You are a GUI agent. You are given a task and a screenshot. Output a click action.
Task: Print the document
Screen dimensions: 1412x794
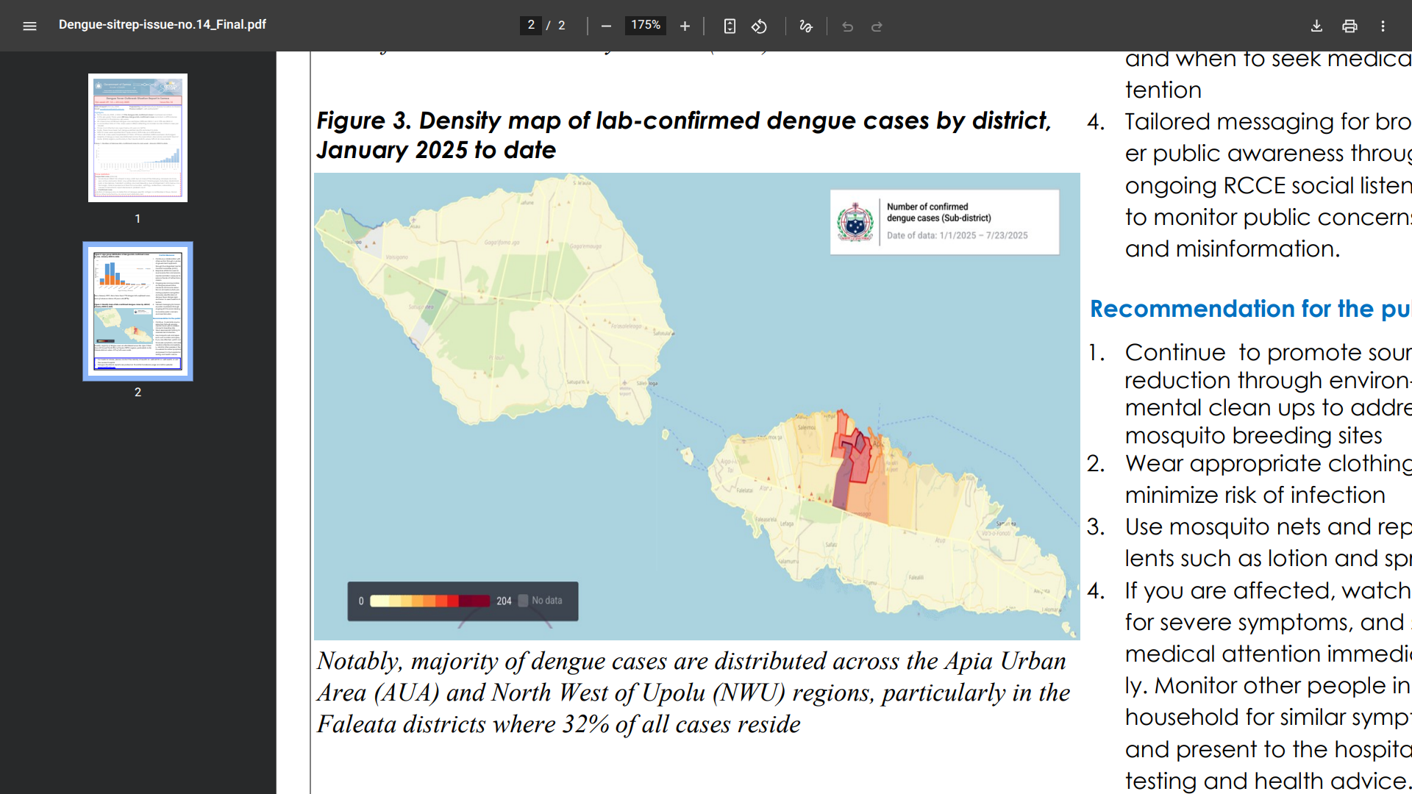tap(1349, 26)
